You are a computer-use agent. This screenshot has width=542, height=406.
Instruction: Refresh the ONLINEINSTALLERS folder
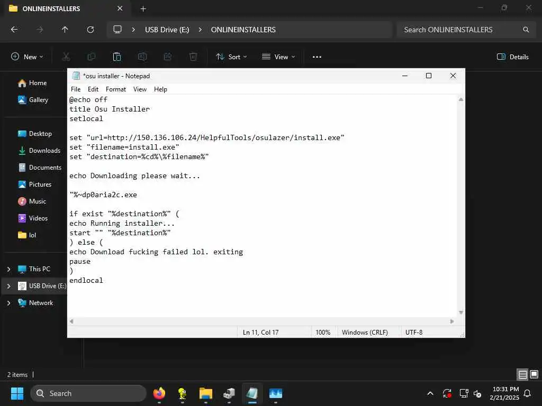click(91, 30)
